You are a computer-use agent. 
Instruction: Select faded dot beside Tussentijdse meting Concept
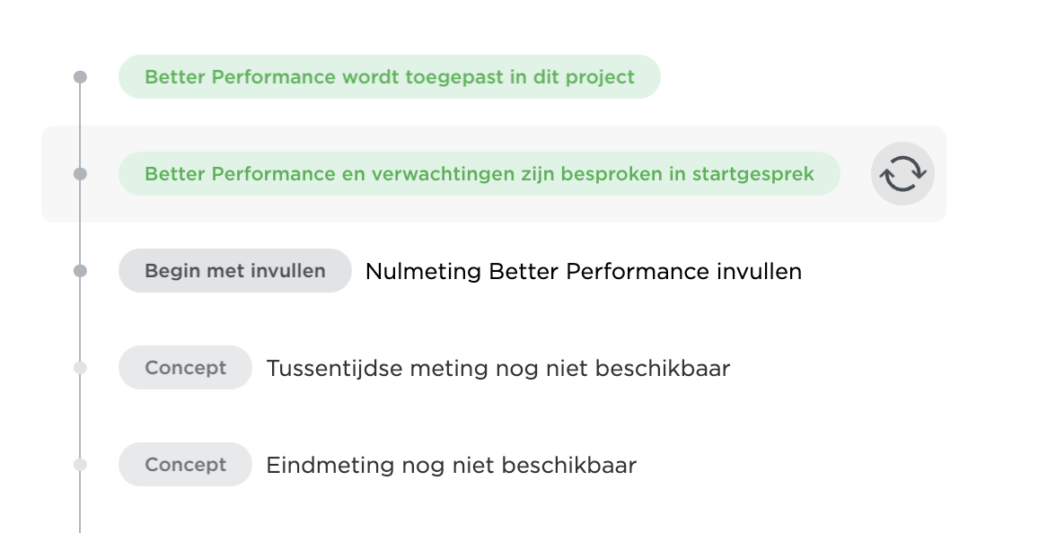(80, 368)
